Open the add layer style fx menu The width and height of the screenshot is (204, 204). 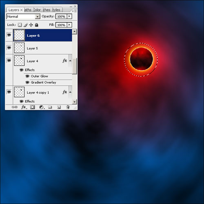(24, 107)
